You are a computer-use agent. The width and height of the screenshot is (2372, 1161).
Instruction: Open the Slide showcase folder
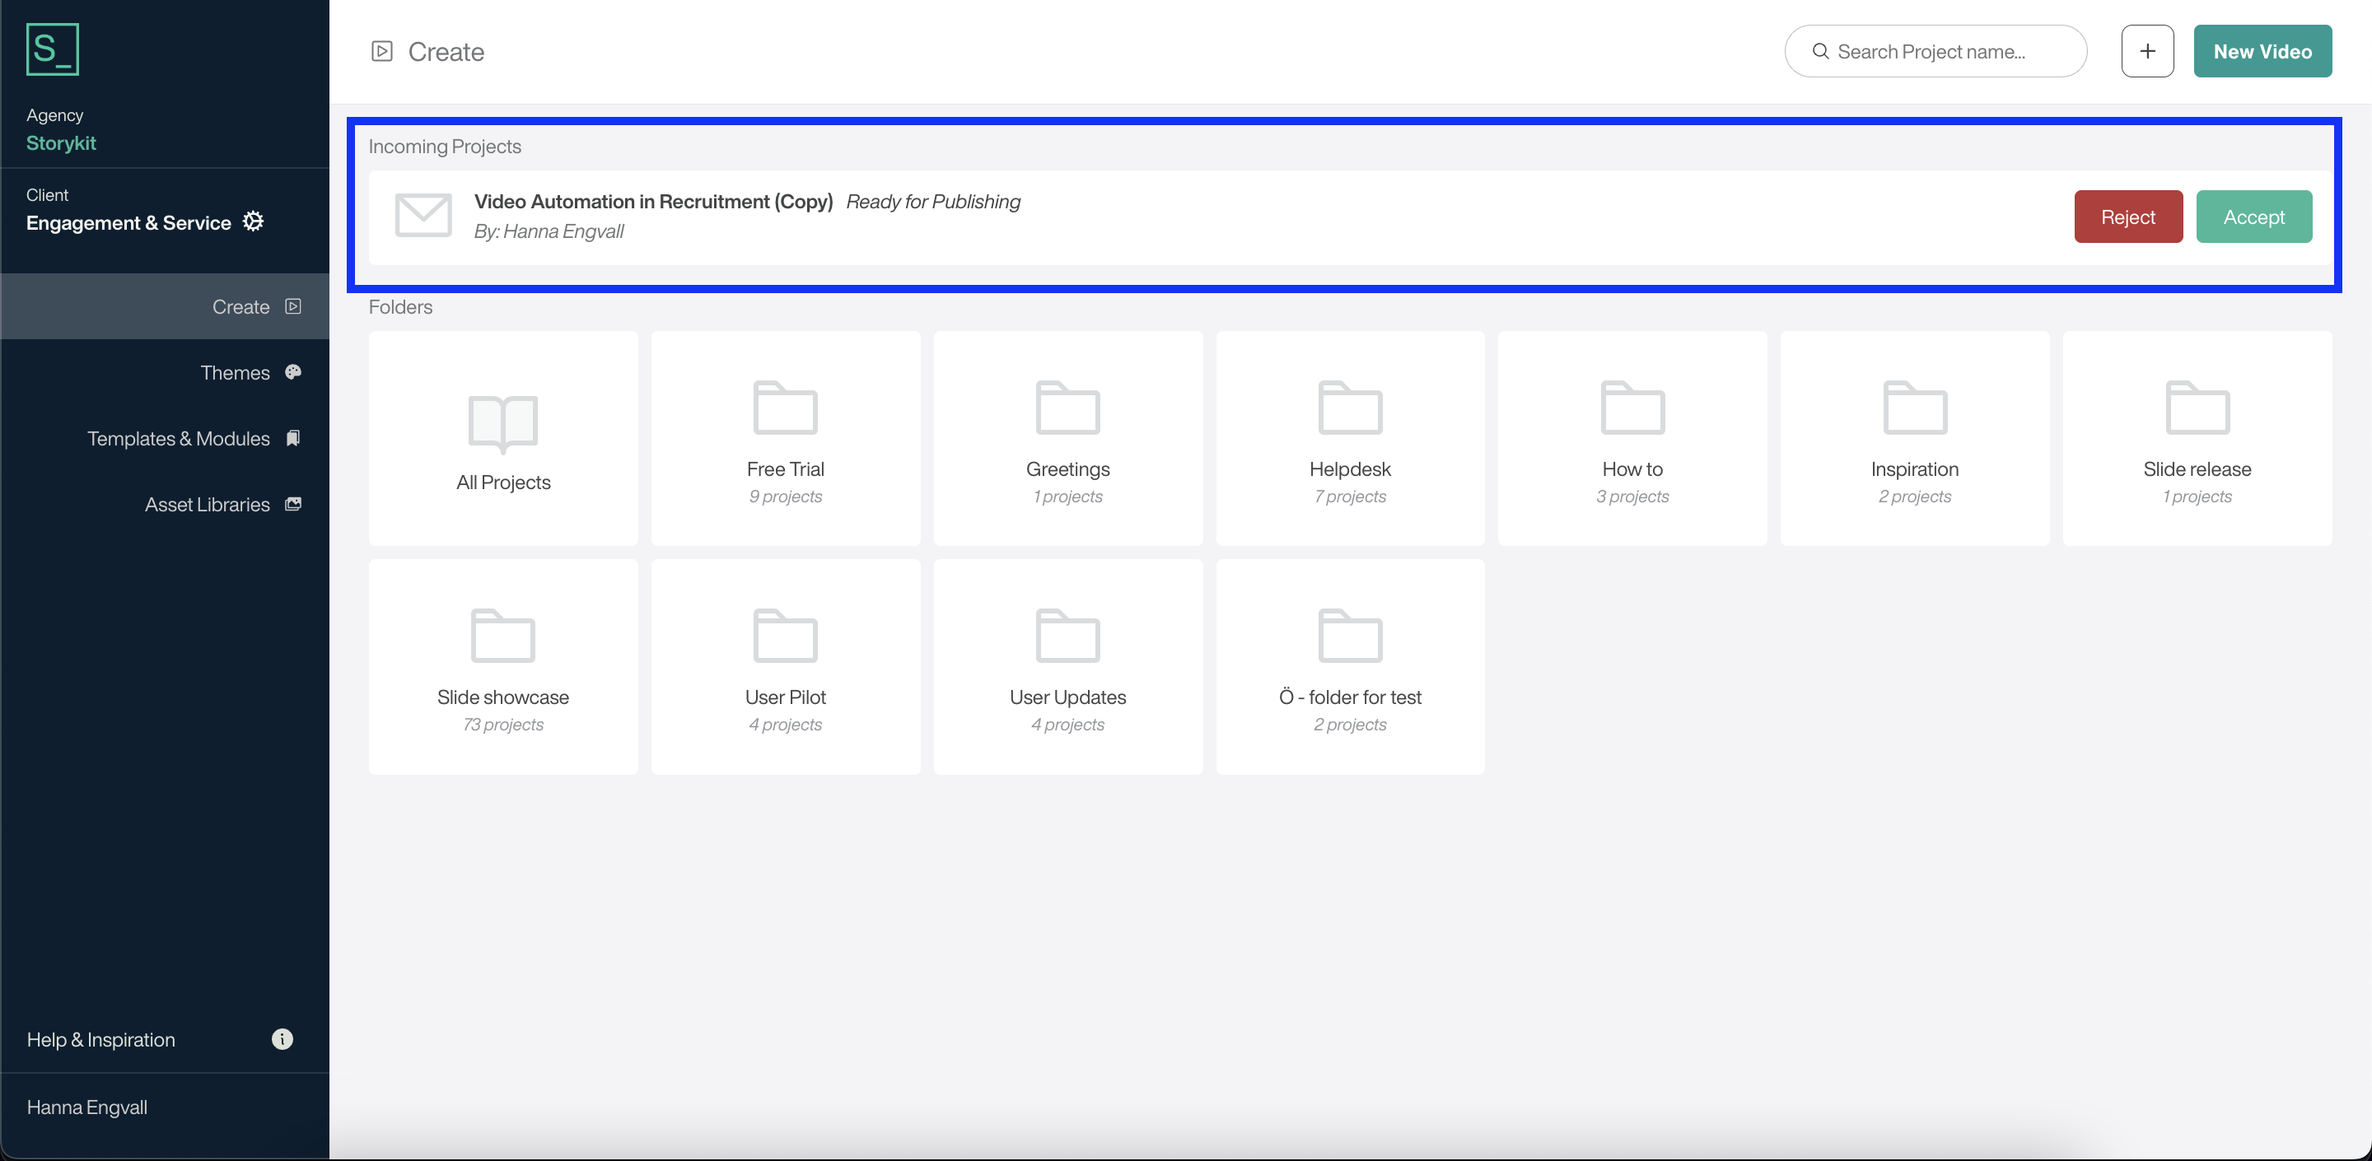click(x=502, y=665)
